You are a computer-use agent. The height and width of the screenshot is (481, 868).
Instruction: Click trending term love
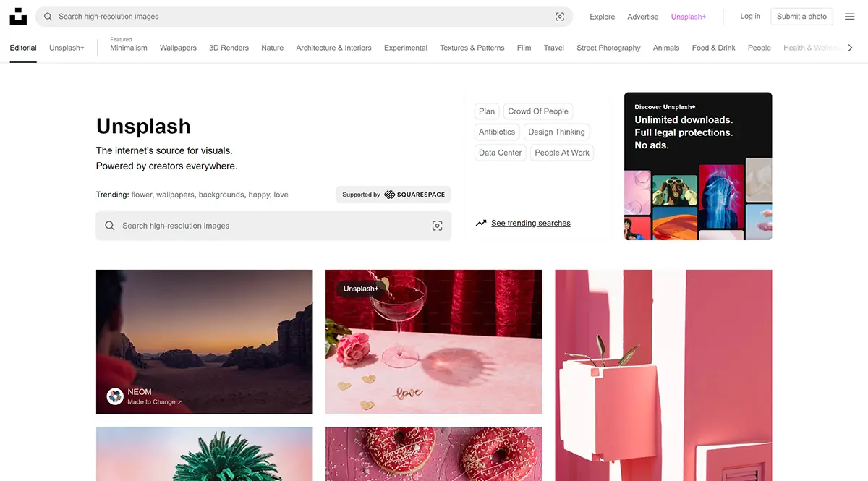coord(281,195)
